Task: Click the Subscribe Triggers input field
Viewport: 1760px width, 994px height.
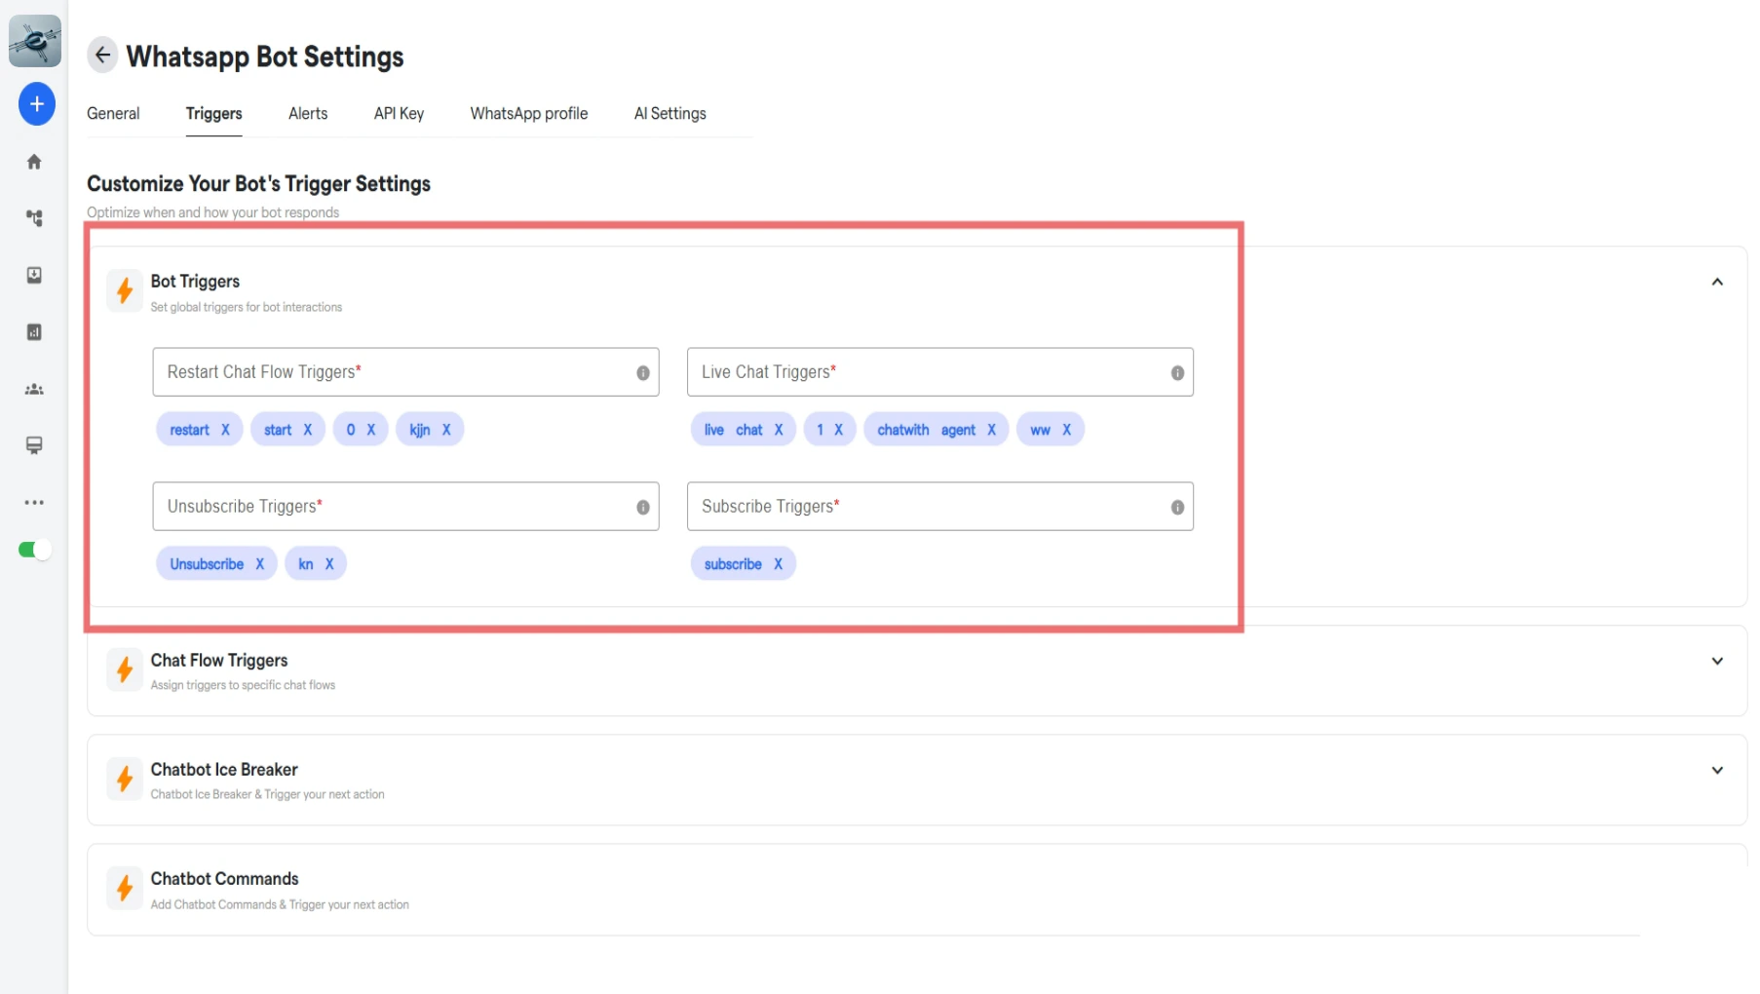Action: (939, 507)
